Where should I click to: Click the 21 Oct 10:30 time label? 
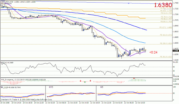[73, 103]
